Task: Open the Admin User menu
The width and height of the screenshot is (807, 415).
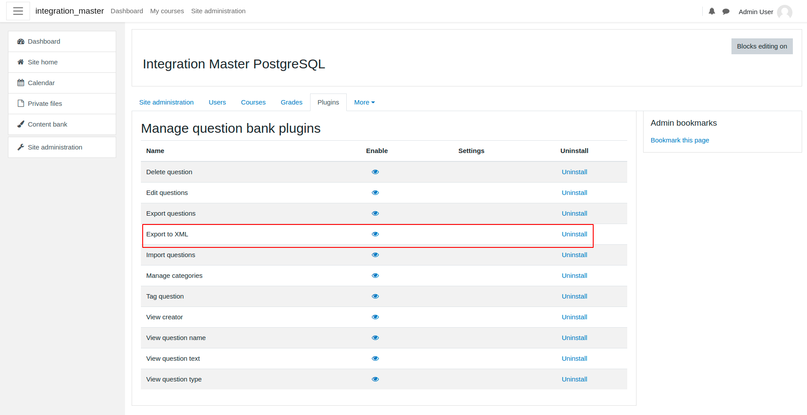Action: (x=765, y=12)
